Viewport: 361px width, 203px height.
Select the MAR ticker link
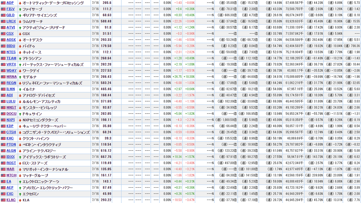click(10, 169)
